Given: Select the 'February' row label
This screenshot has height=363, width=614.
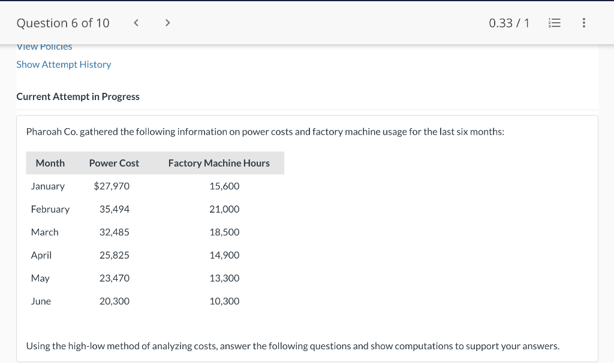Looking at the screenshot, I should [x=50, y=209].
